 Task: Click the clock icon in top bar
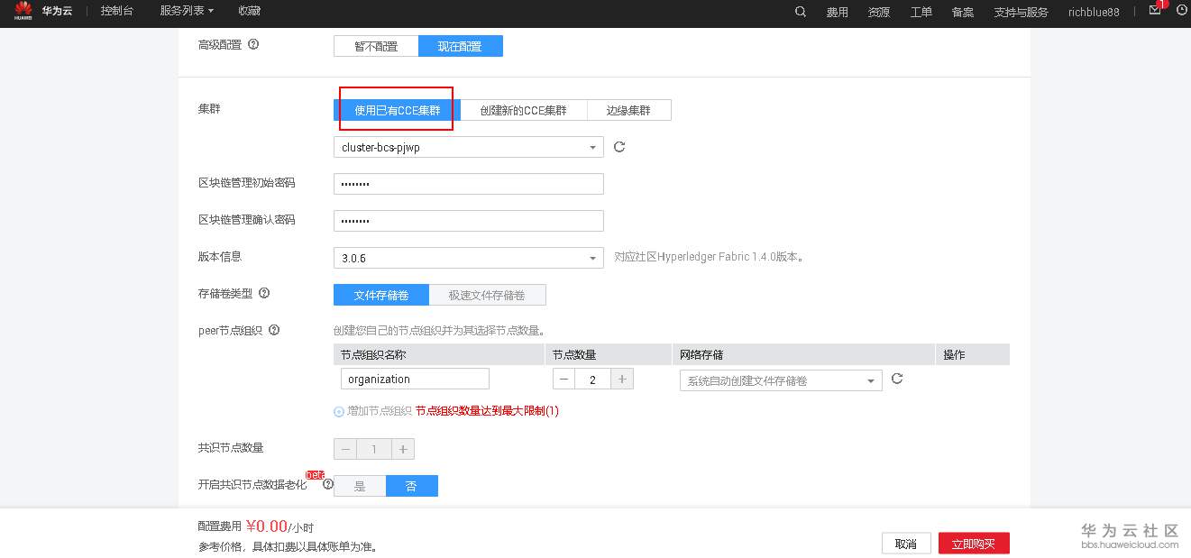pyautogui.click(x=1182, y=11)
